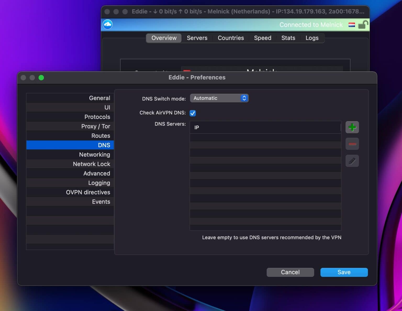
Task: Edit a DNS entry with the pencil icon
Action: (x=352, y=161)
